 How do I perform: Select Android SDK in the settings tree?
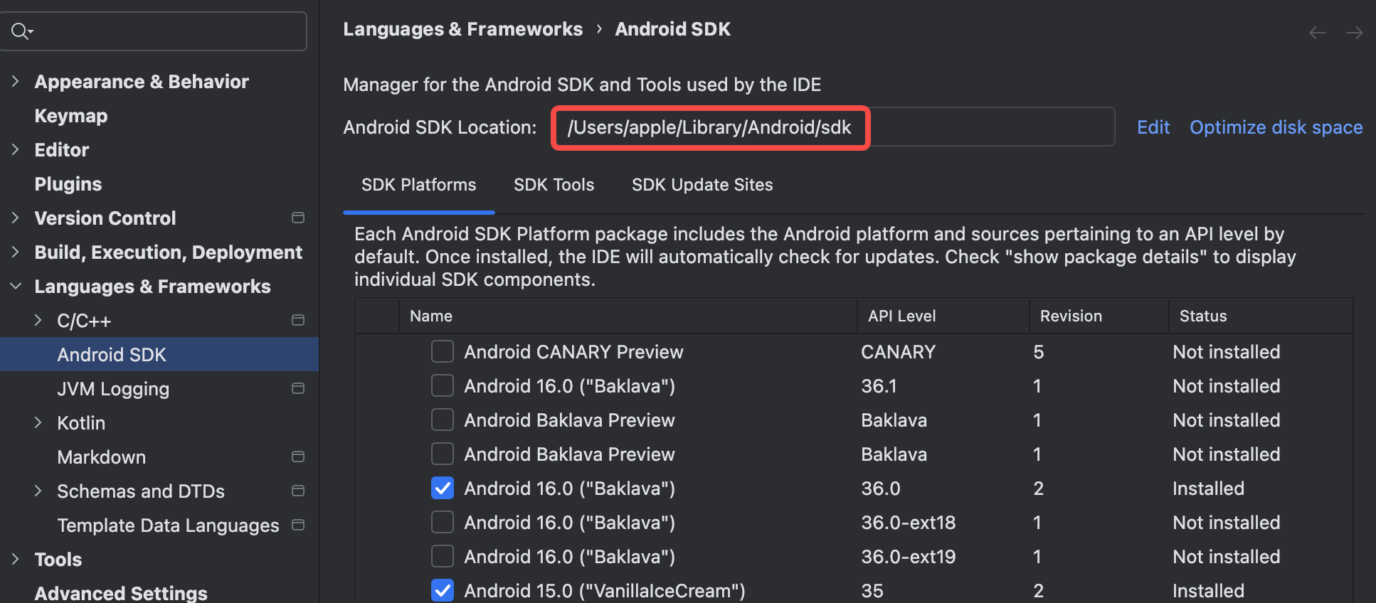[159, 354]
